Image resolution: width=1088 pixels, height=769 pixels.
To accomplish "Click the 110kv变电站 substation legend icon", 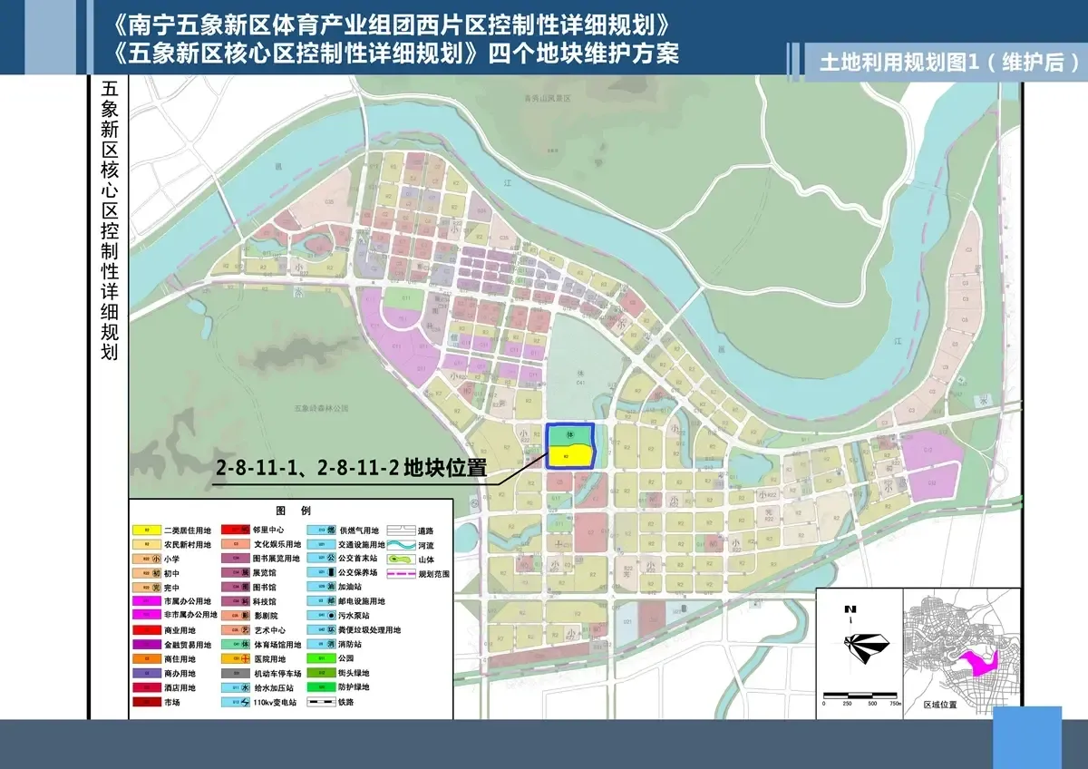I will (x=245, y=702).
